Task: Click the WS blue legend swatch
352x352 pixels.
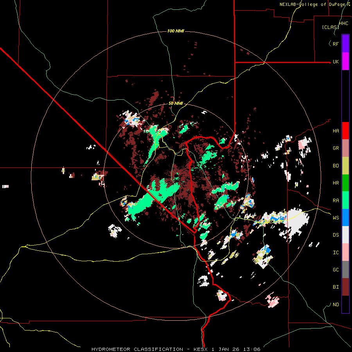Action: pos(345,217)
